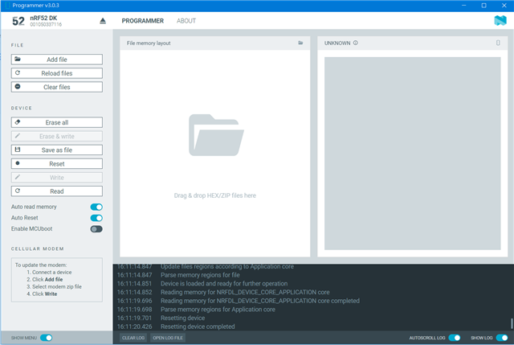
Task: Click the '16:11:19.701 Resetting device' log line
Action: [161, 318]
